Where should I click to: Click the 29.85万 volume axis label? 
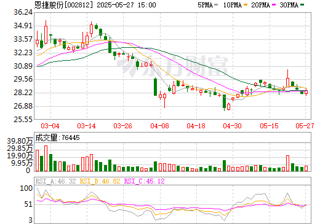(20, 149)
